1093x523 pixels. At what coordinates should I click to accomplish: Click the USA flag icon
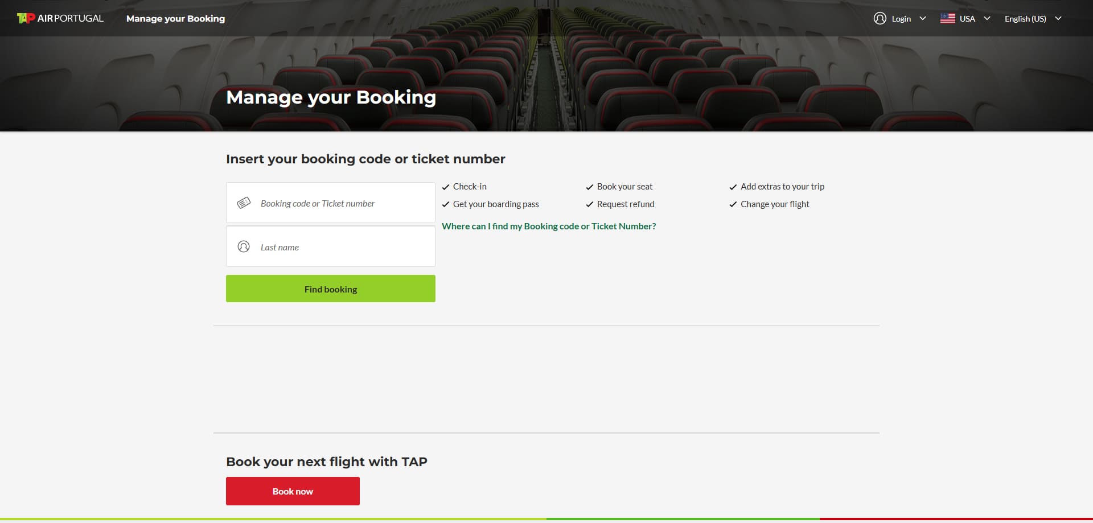click(947, 18)
